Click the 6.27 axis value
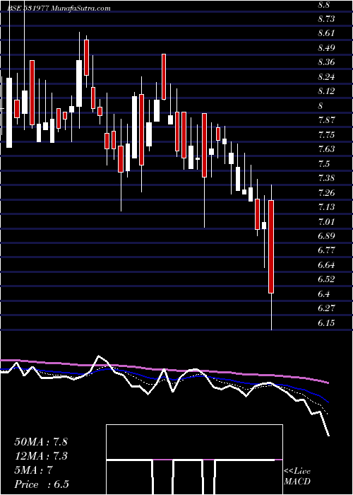353x495 pixels. pos(326,308)
